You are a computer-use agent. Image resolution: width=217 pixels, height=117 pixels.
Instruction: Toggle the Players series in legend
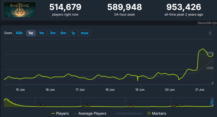60,113
